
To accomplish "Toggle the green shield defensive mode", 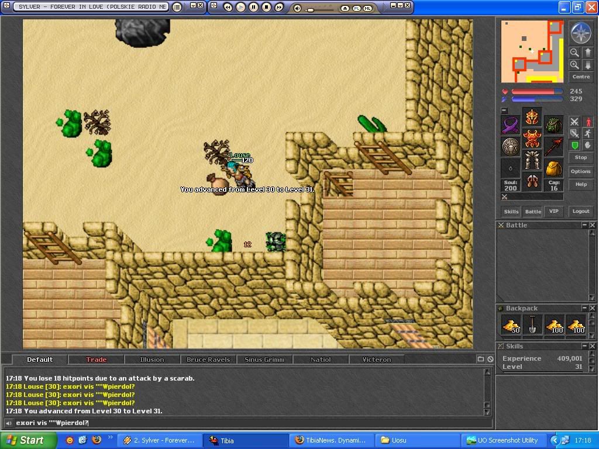I will coord(574,145).
